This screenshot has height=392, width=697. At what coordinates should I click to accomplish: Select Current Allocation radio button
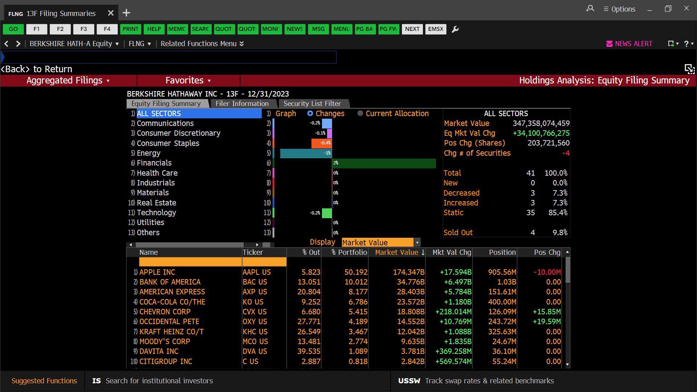(360, 114)
